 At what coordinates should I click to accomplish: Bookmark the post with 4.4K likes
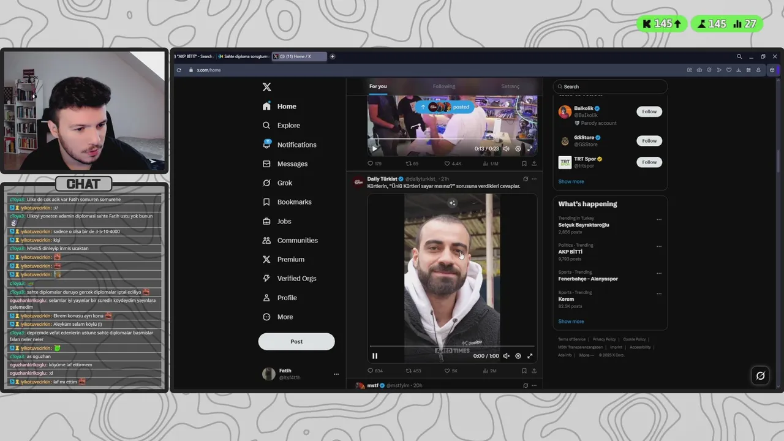pos(524,164)
